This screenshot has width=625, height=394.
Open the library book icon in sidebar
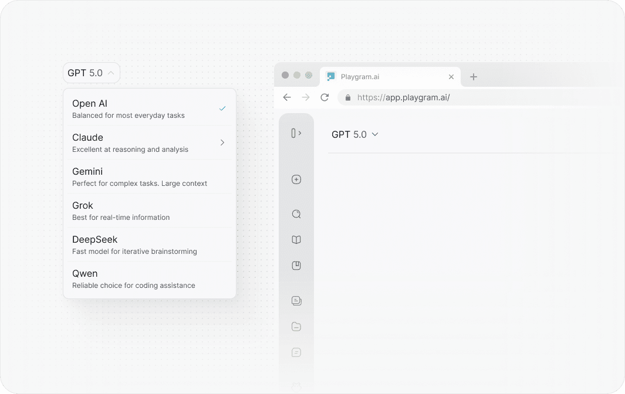(296, 240)
